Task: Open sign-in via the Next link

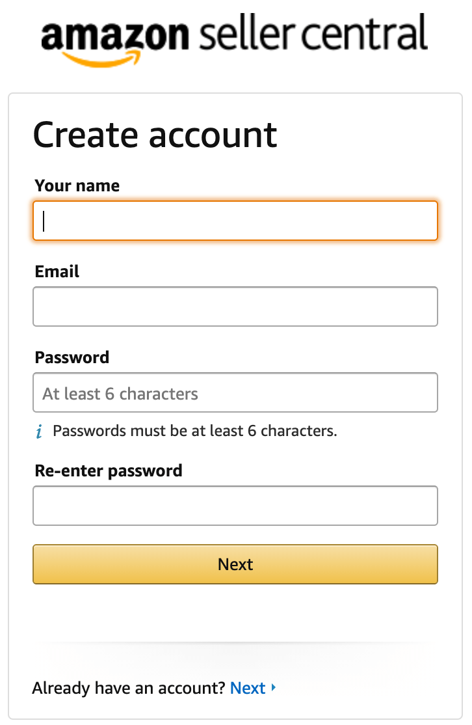Action: [248, 688]
